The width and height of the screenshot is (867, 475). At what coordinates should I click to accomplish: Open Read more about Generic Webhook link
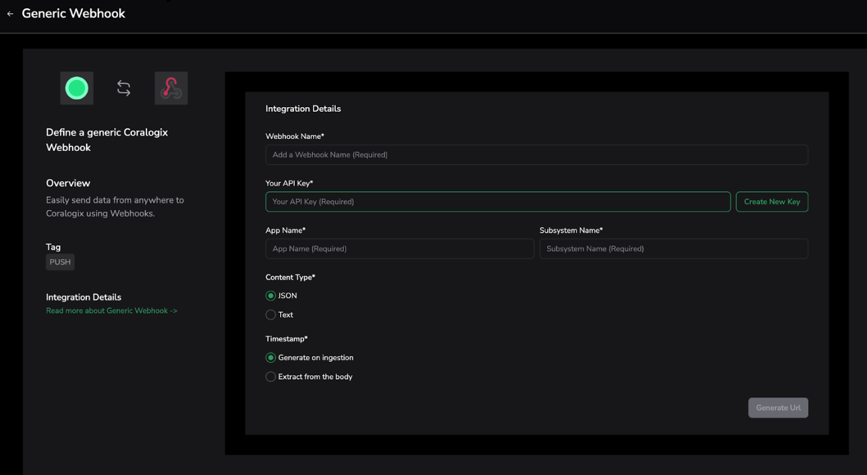click(112, 311)
